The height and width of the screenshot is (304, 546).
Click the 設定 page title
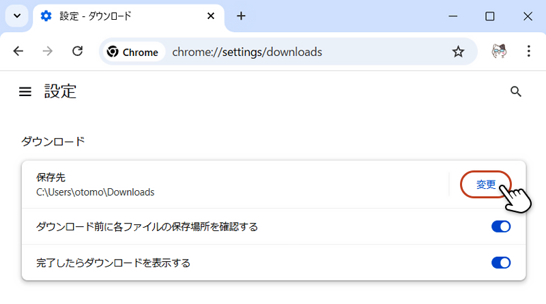tap(60, 91)
